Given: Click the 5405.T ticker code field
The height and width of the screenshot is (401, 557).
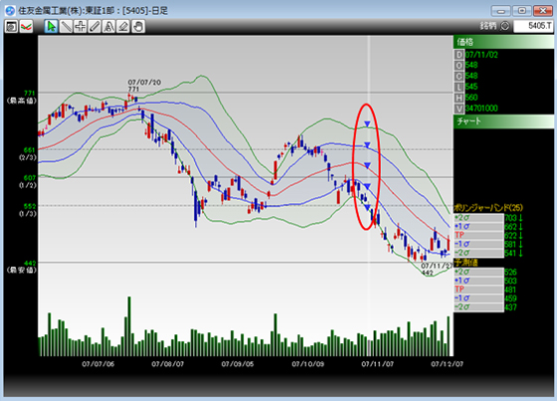Looking at the screenshot, I should 533,26.
